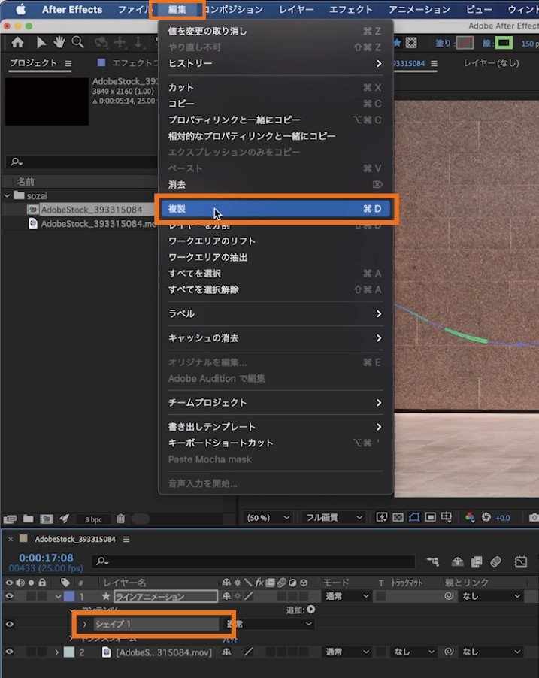Click the Home icon in the toolbar
The height and width of the screenshot is (678, 539).
(17, 42)
